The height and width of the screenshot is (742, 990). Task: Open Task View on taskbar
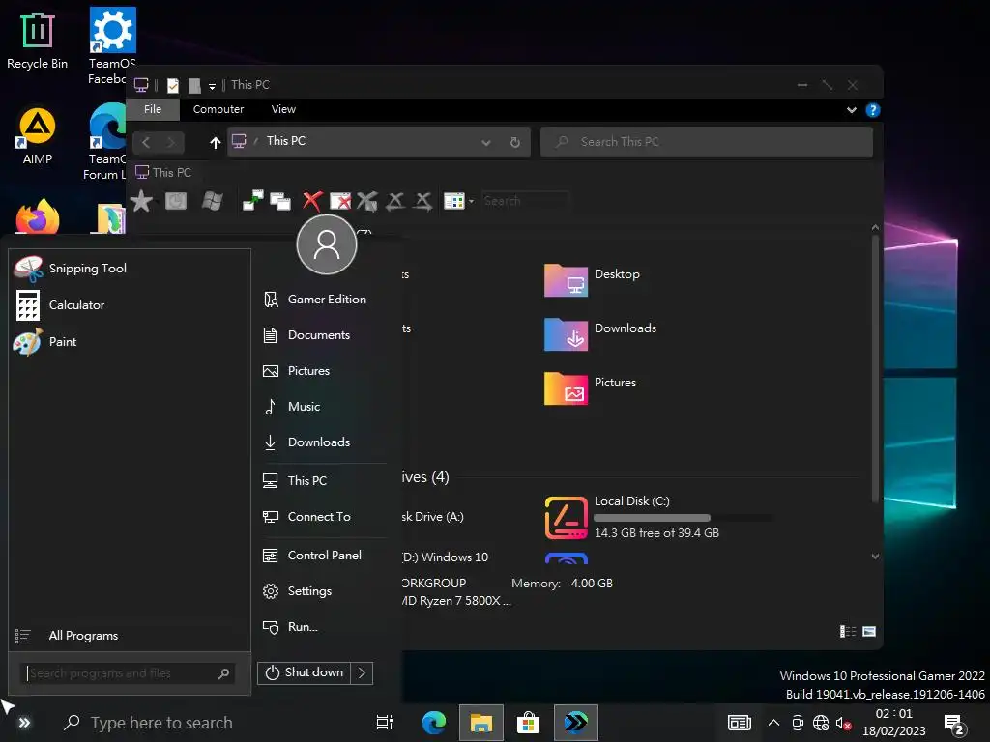(x=385, y=723)
